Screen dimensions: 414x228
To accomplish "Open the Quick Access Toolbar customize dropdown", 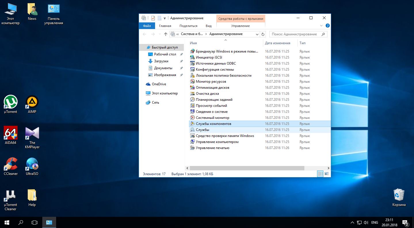I will pos(165,18).
